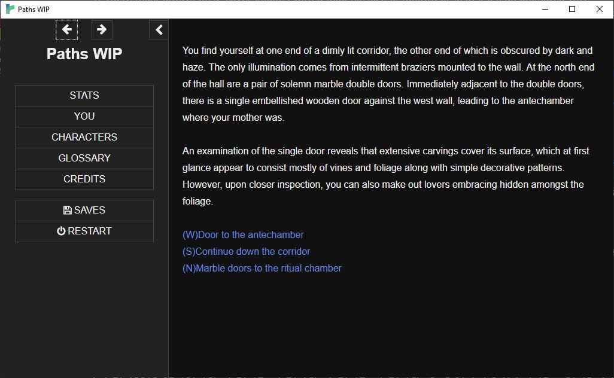View the CHARACTERS list
614x378 pixels.
84,137
